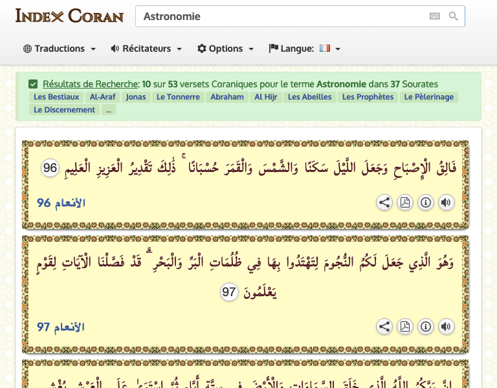Click the magnifier search icon
Screen dimensions: 497x388
(x=454, y=16)
